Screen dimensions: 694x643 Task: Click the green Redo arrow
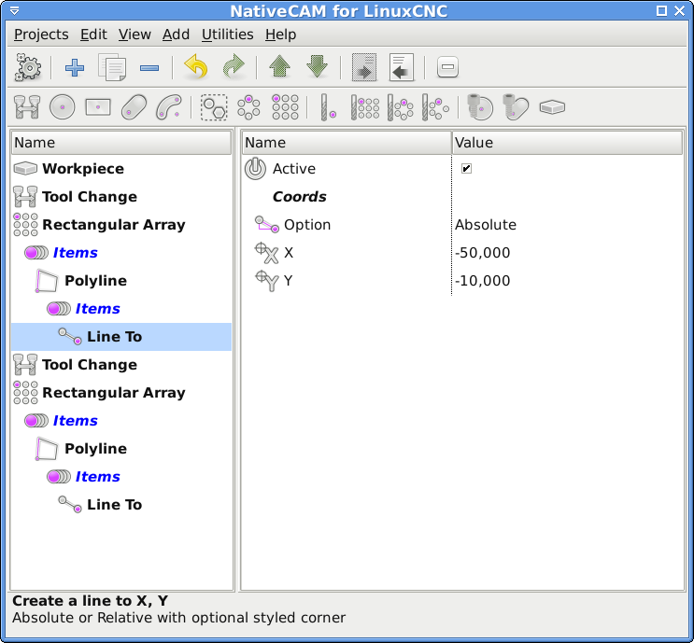[x=234, y=68]
